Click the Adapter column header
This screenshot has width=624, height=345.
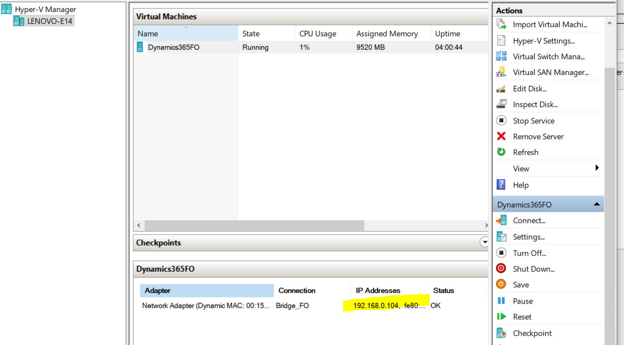[207, 290]
